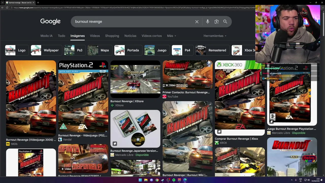Open the volume control in the system tray
This screenshot has width=325, height=183.
coord(308,180)
